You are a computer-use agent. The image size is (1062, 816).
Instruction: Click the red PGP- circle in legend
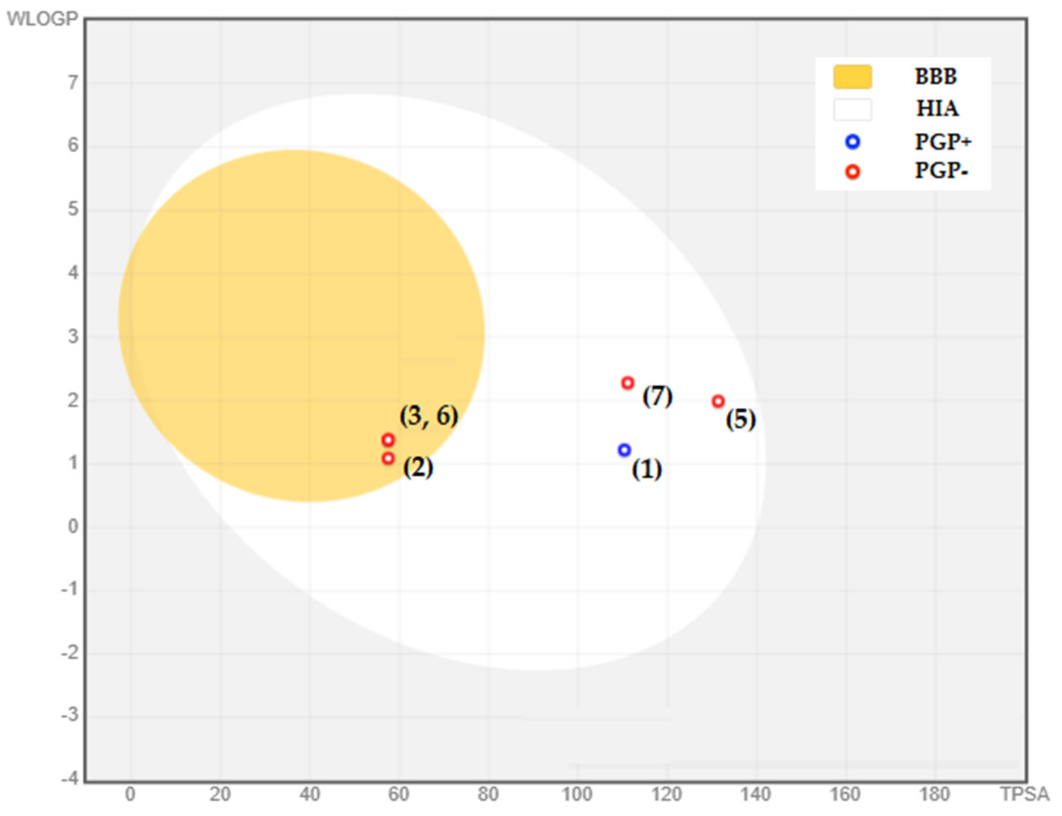pos(852,172)
